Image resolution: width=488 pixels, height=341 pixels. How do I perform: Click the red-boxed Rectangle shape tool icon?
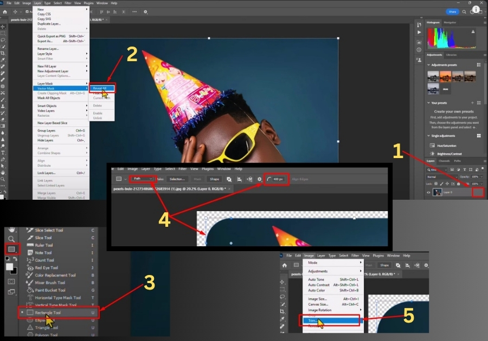[11, 249]
